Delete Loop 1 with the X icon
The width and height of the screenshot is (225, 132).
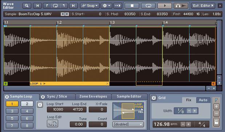(x=107, y=84)
